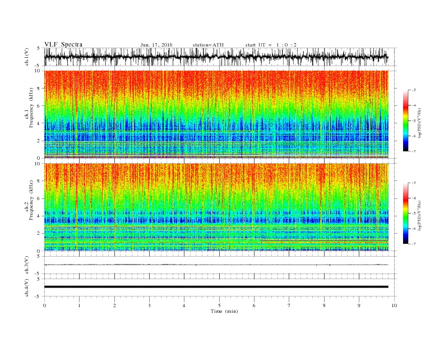
Task: Click the time axis tick label "8"
Action: 324,305
